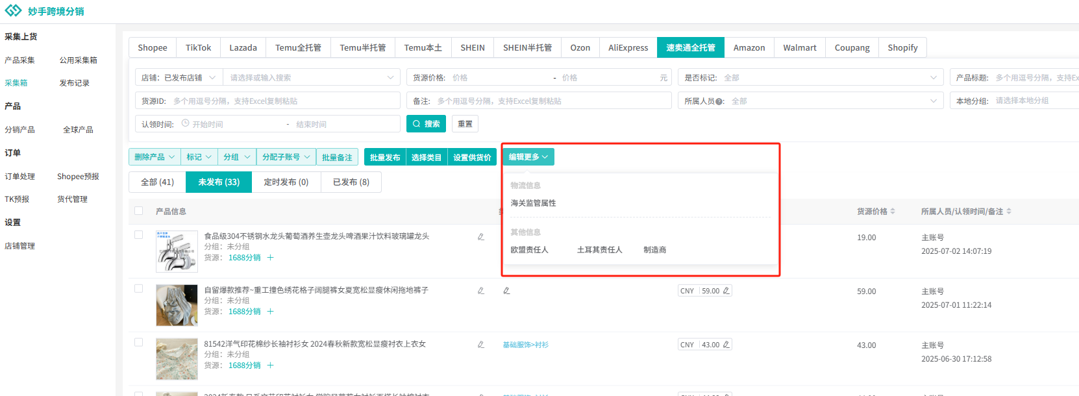The width and height of the screenshot is (1079, 396).
Task: Select 海关监管属性 in the dropdown menu
Action: tap(533, 203)
